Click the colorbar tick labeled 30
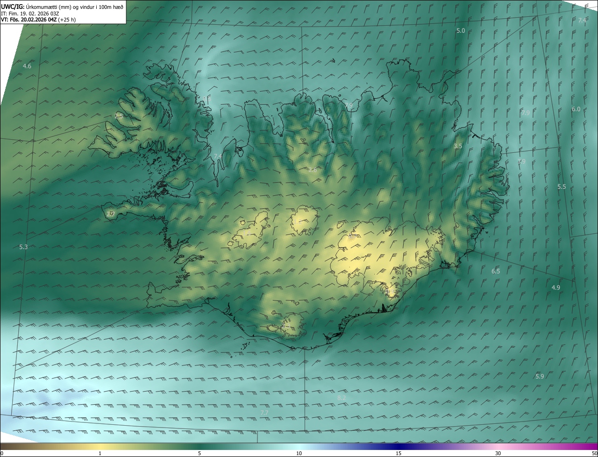 498,453
